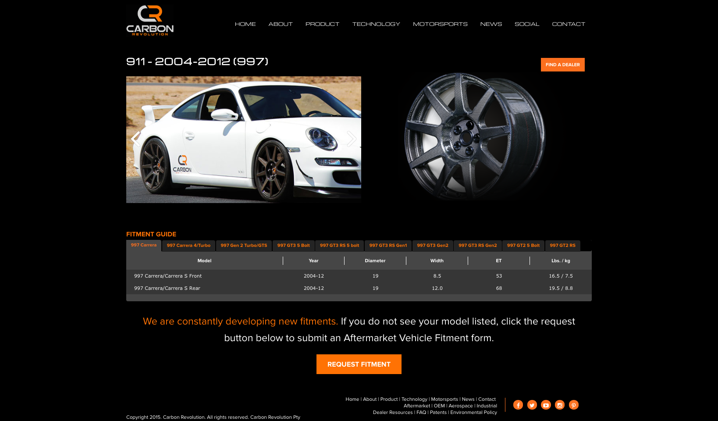Open the Pinterest social icon
The height and width of the screenshot is (421, 718).
[574, 405]
